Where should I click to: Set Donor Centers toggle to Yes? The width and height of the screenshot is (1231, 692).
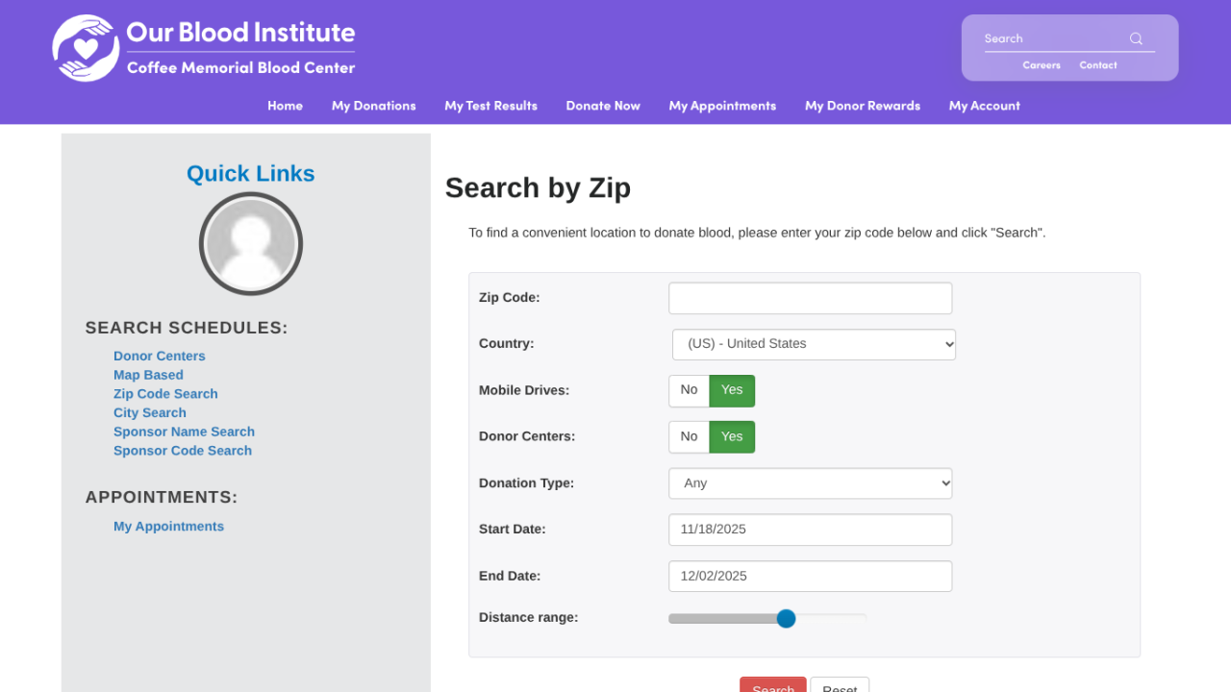point(732,436)
